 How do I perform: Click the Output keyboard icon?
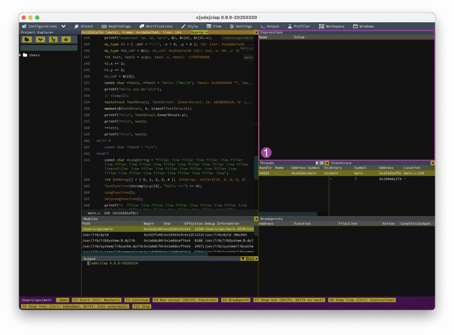click(x=252, y=259)
